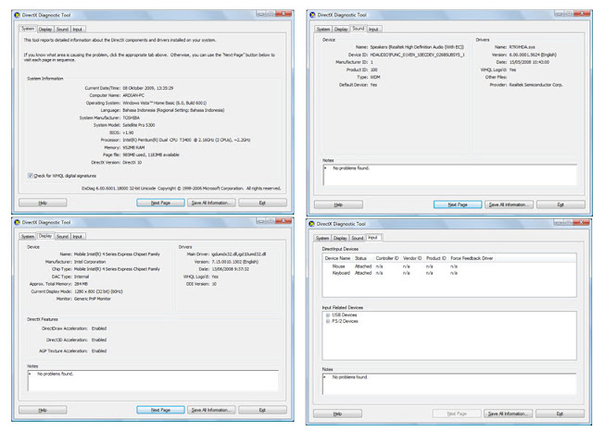Click the 'Intel Corporation' manufacturer value
Screen dimensions: 593x444
90,262
